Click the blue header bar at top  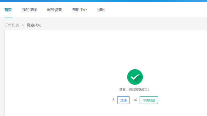coord(103,1)
